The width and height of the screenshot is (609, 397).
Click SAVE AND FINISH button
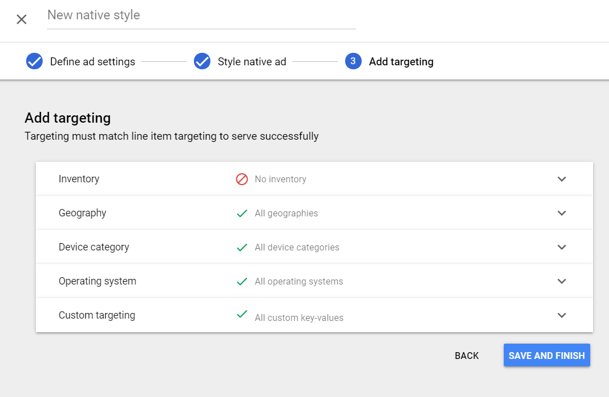(x=546, y=356)
